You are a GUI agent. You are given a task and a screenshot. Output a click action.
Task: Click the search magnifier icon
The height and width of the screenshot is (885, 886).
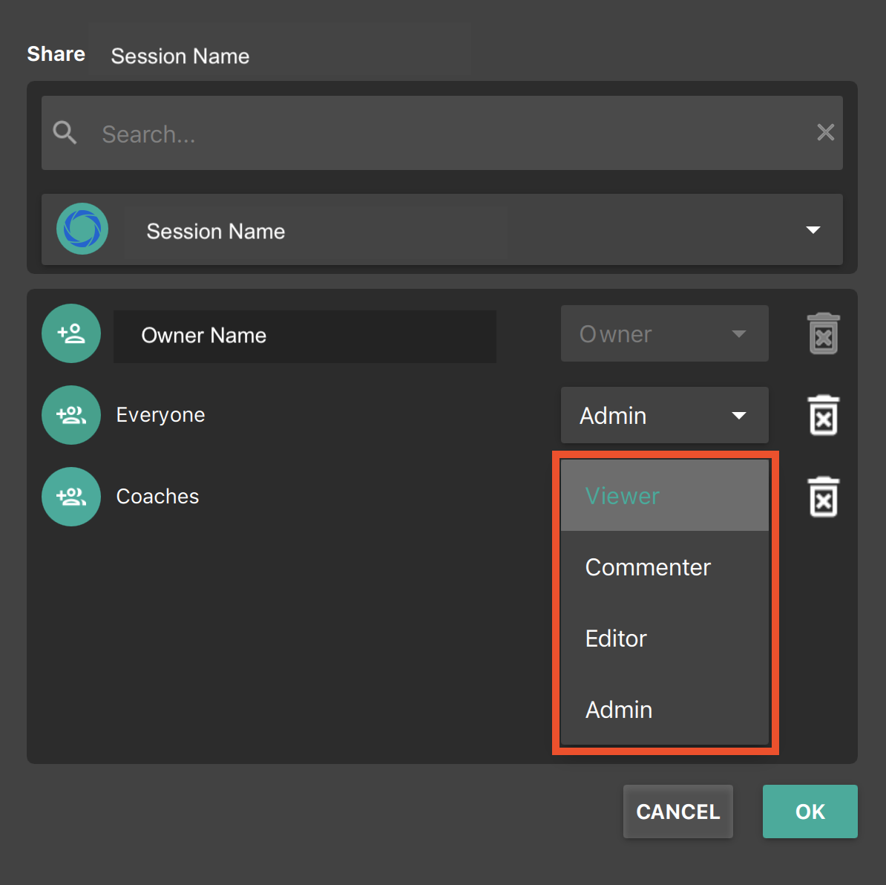[65, 133]
